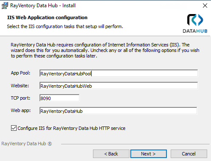Click the 'Configure IIS for RayVentory Data Hub HTTP service' label
Viewport: 211px width, 161px height.
coord(71,128)
